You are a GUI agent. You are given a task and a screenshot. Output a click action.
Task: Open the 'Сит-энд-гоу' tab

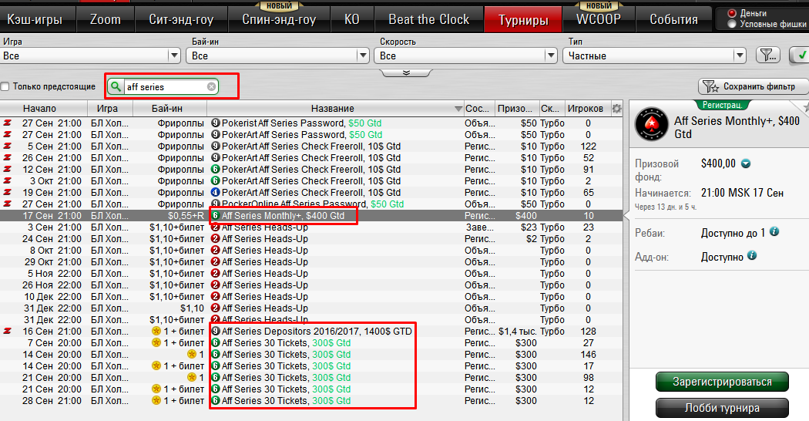pos(181,19)
